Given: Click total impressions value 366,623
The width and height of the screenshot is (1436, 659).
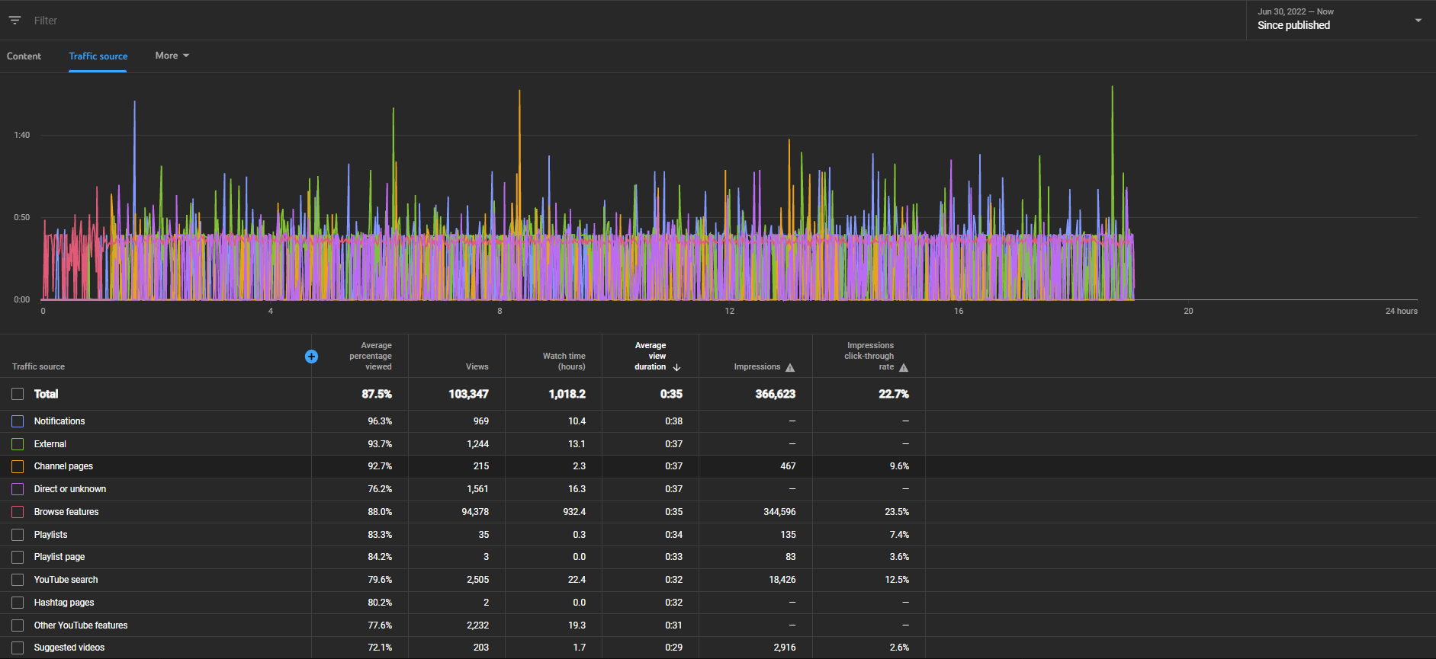Looking at the screenshot, I should [776, 394].
